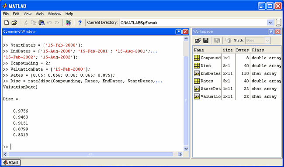The width and height of the screenshot is (284, 167).
Task: Click the Open file toolbar icon
Action: 14,23
